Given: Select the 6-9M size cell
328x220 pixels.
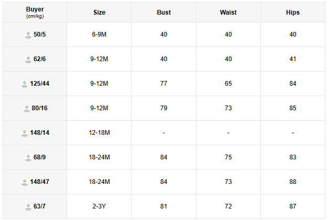Looking at the screenshot, I should pos(99,34).
